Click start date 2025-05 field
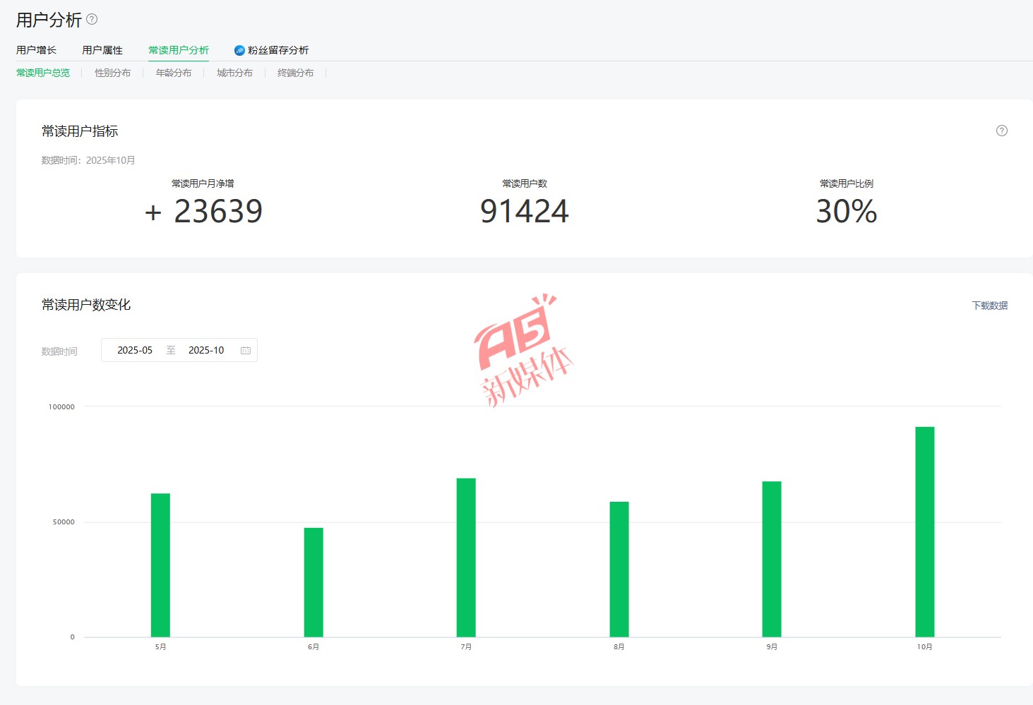Viewport: 1033px width, 705px height. (x=135, y=351)
